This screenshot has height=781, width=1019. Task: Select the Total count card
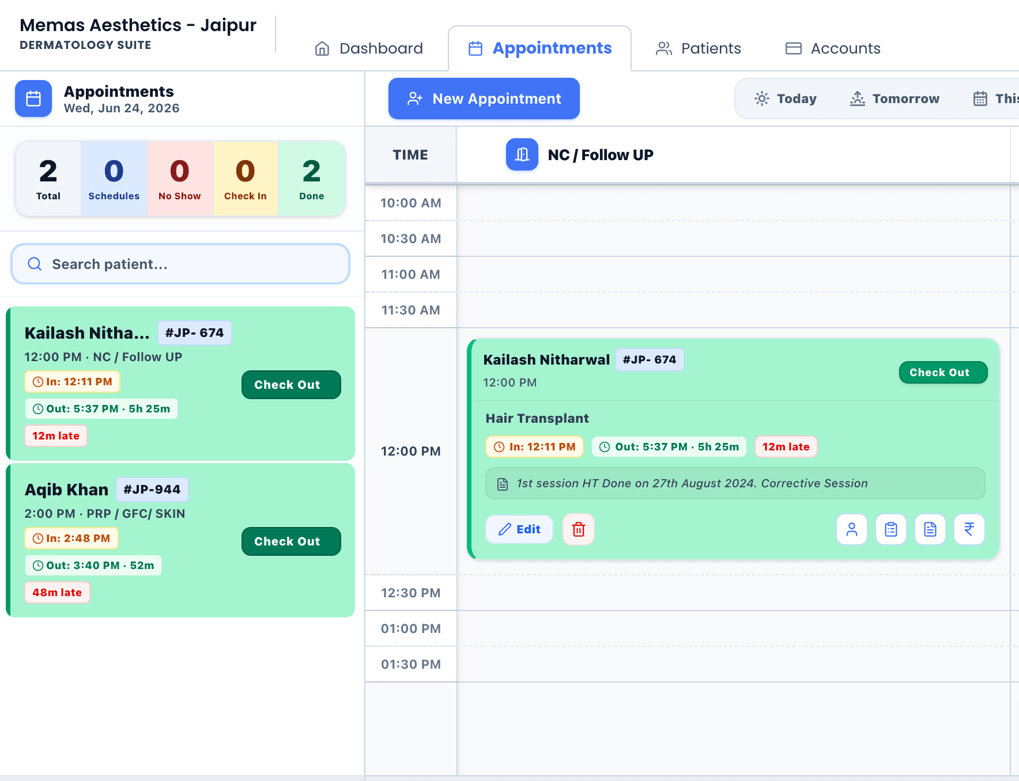click(x=48, y=179)
